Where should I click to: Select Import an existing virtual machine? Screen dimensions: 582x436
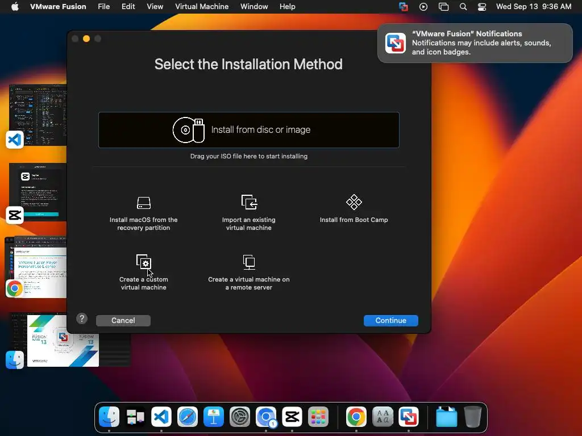[249, 213]
